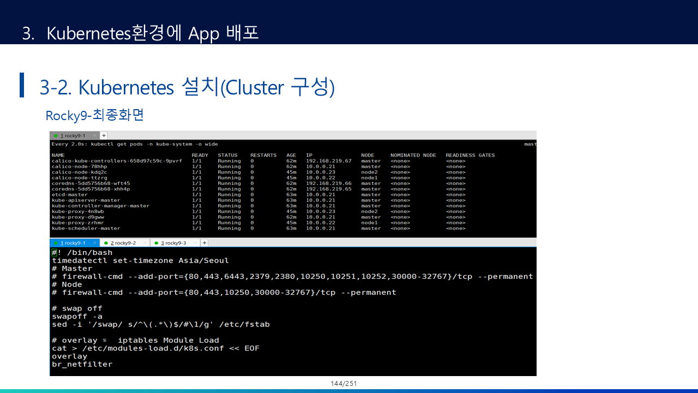698x393 pixels.
Task: Click the green status dot on the upper rocky9-1 tab
Action: click(x=56, y=135)
